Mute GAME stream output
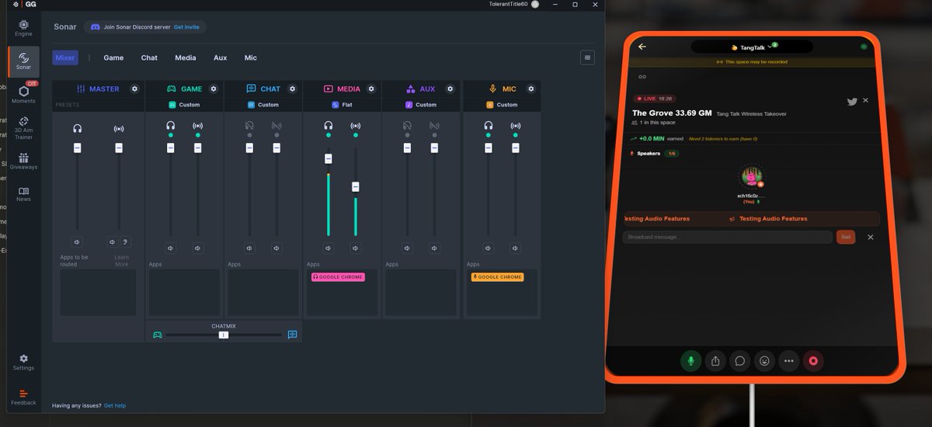 (198, 248)
